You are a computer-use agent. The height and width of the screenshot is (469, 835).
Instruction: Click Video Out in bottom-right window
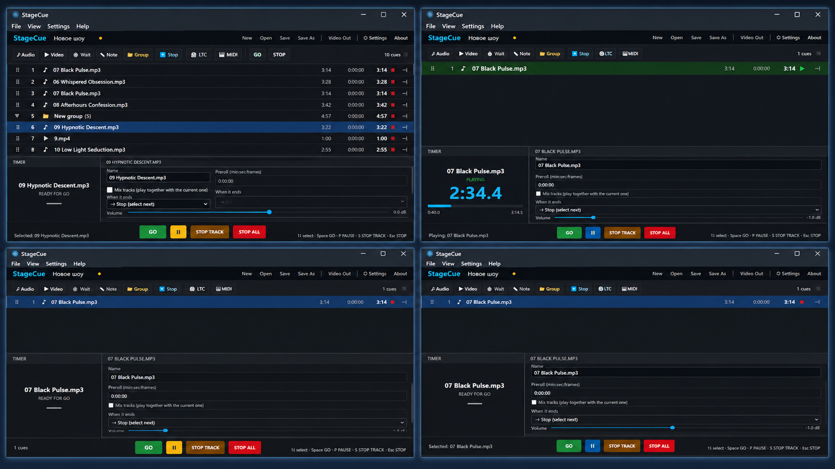[x=752, y=274]
